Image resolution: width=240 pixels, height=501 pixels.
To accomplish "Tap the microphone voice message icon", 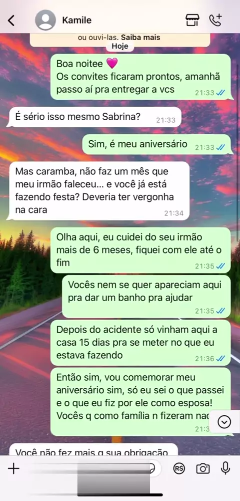I will [225, 468].
